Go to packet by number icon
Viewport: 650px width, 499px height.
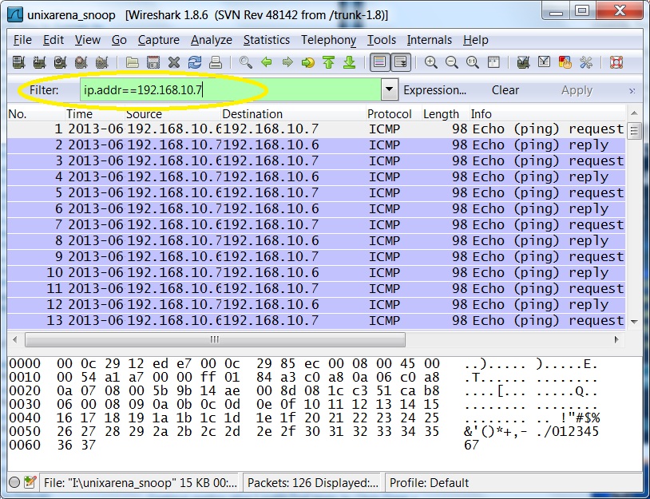click(x=308, y=62)
